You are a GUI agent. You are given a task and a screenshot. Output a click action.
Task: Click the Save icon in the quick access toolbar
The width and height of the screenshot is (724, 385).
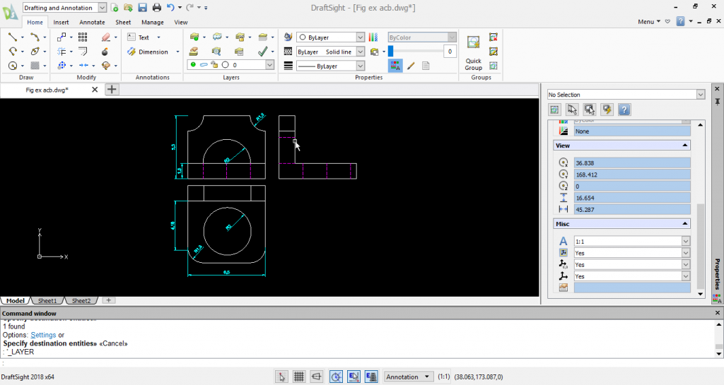click(x=142, y=7)
